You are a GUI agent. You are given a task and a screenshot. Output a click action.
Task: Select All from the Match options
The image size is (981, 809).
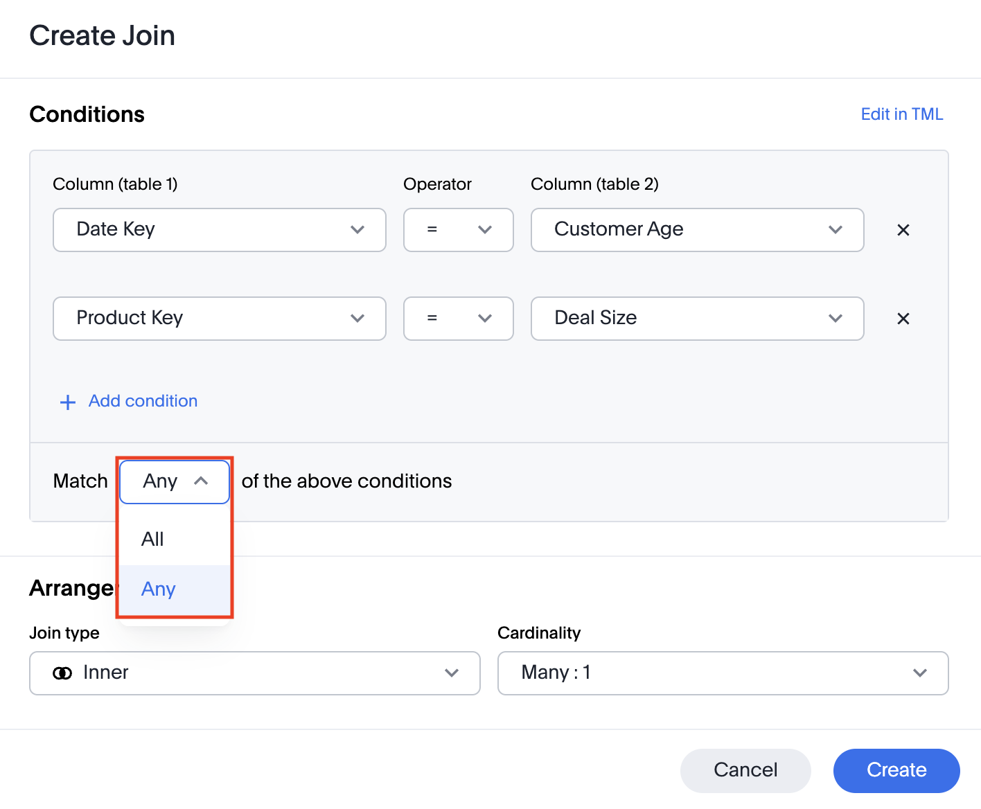[153, 540]
